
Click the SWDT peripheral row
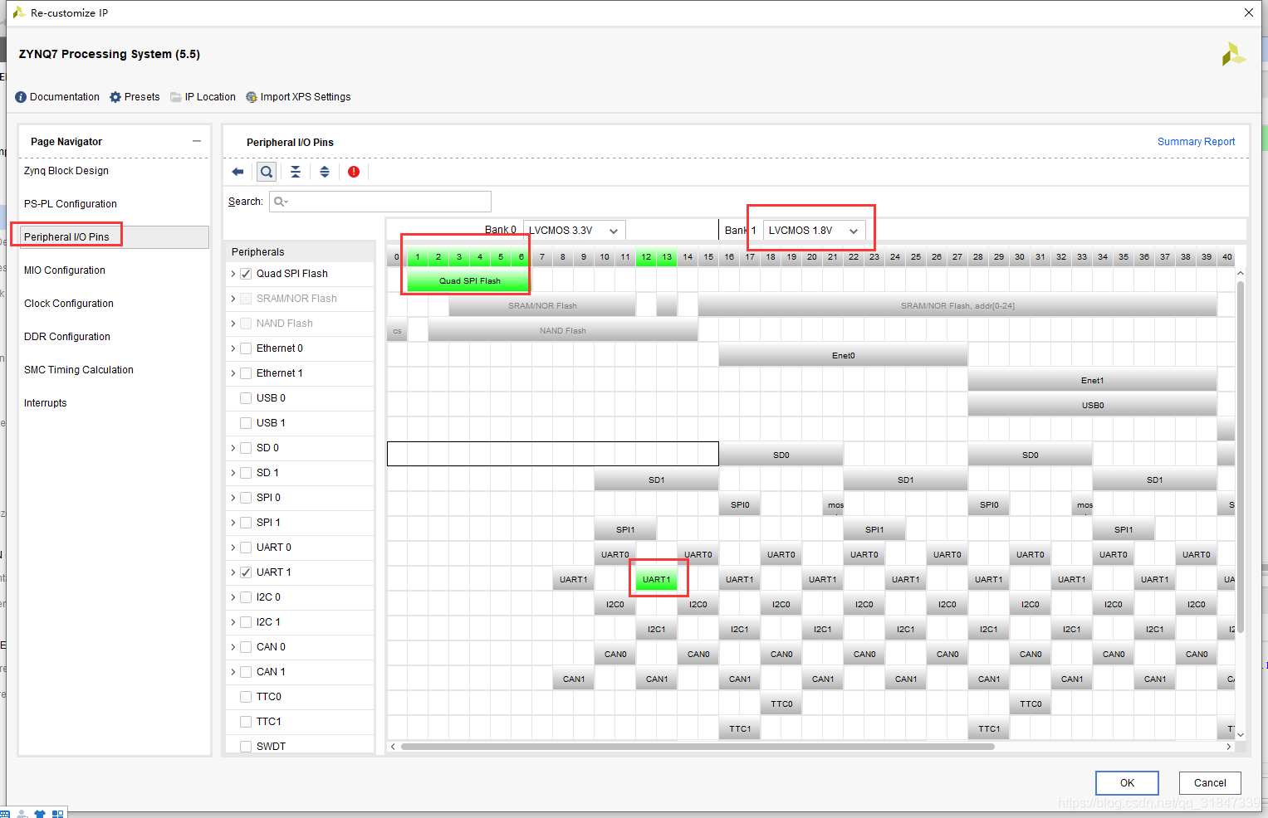click(301, 746)
